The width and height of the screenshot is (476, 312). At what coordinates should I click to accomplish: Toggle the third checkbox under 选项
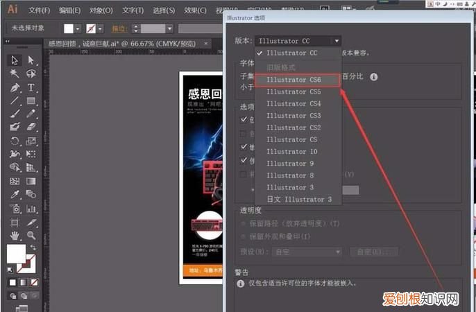(x=244, y=147)
